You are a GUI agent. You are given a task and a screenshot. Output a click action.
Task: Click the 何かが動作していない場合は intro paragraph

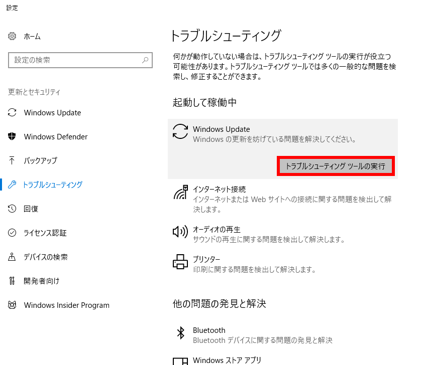click(x=284, y=67)
